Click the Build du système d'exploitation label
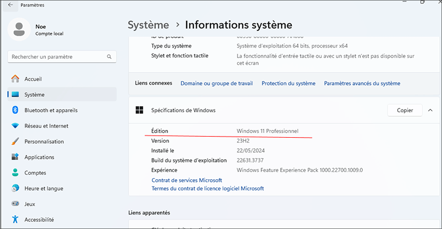Screen dimensions: 442x229 [189, 160]
